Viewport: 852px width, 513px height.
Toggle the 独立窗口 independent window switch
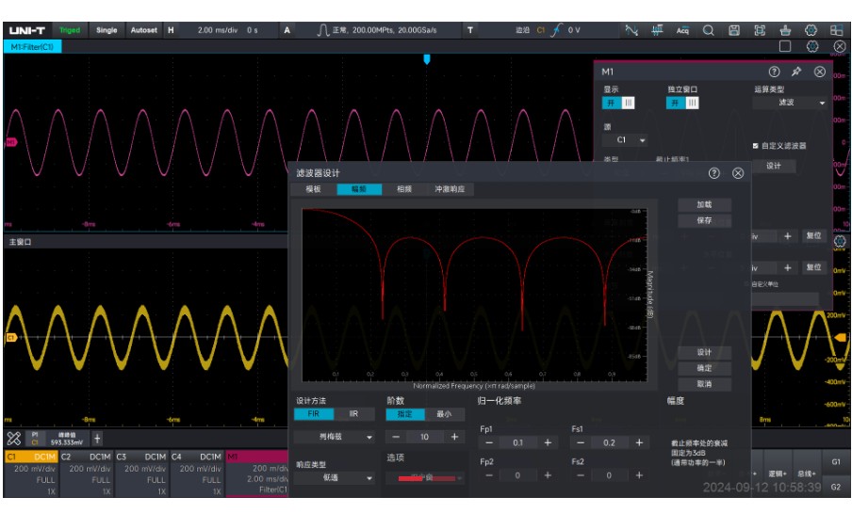(683, 103)
